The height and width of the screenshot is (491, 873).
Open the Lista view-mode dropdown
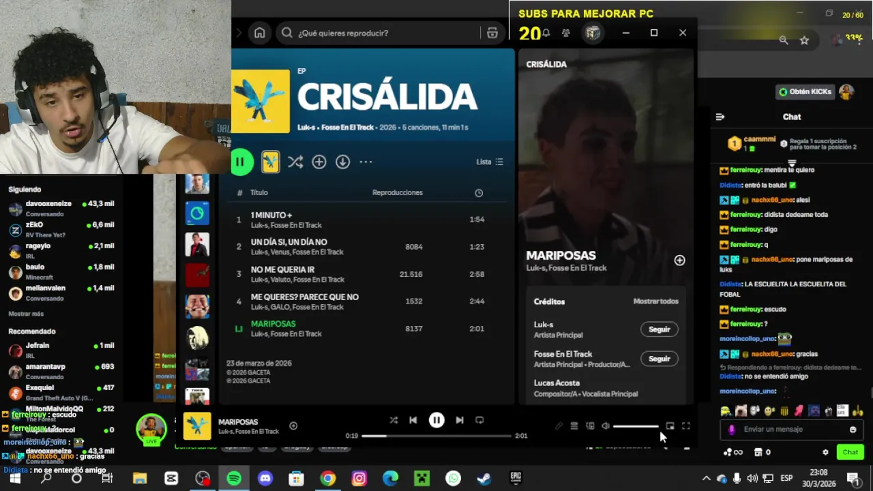pos(489,162)
